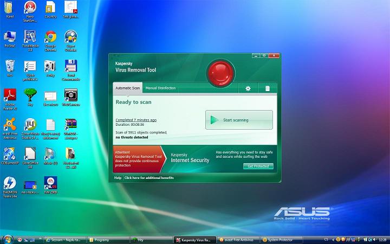Click the volume speaker tray icon

click(375, 240)
